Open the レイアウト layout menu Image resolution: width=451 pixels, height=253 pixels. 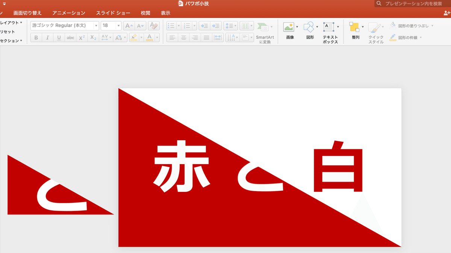tap(11, 23)
